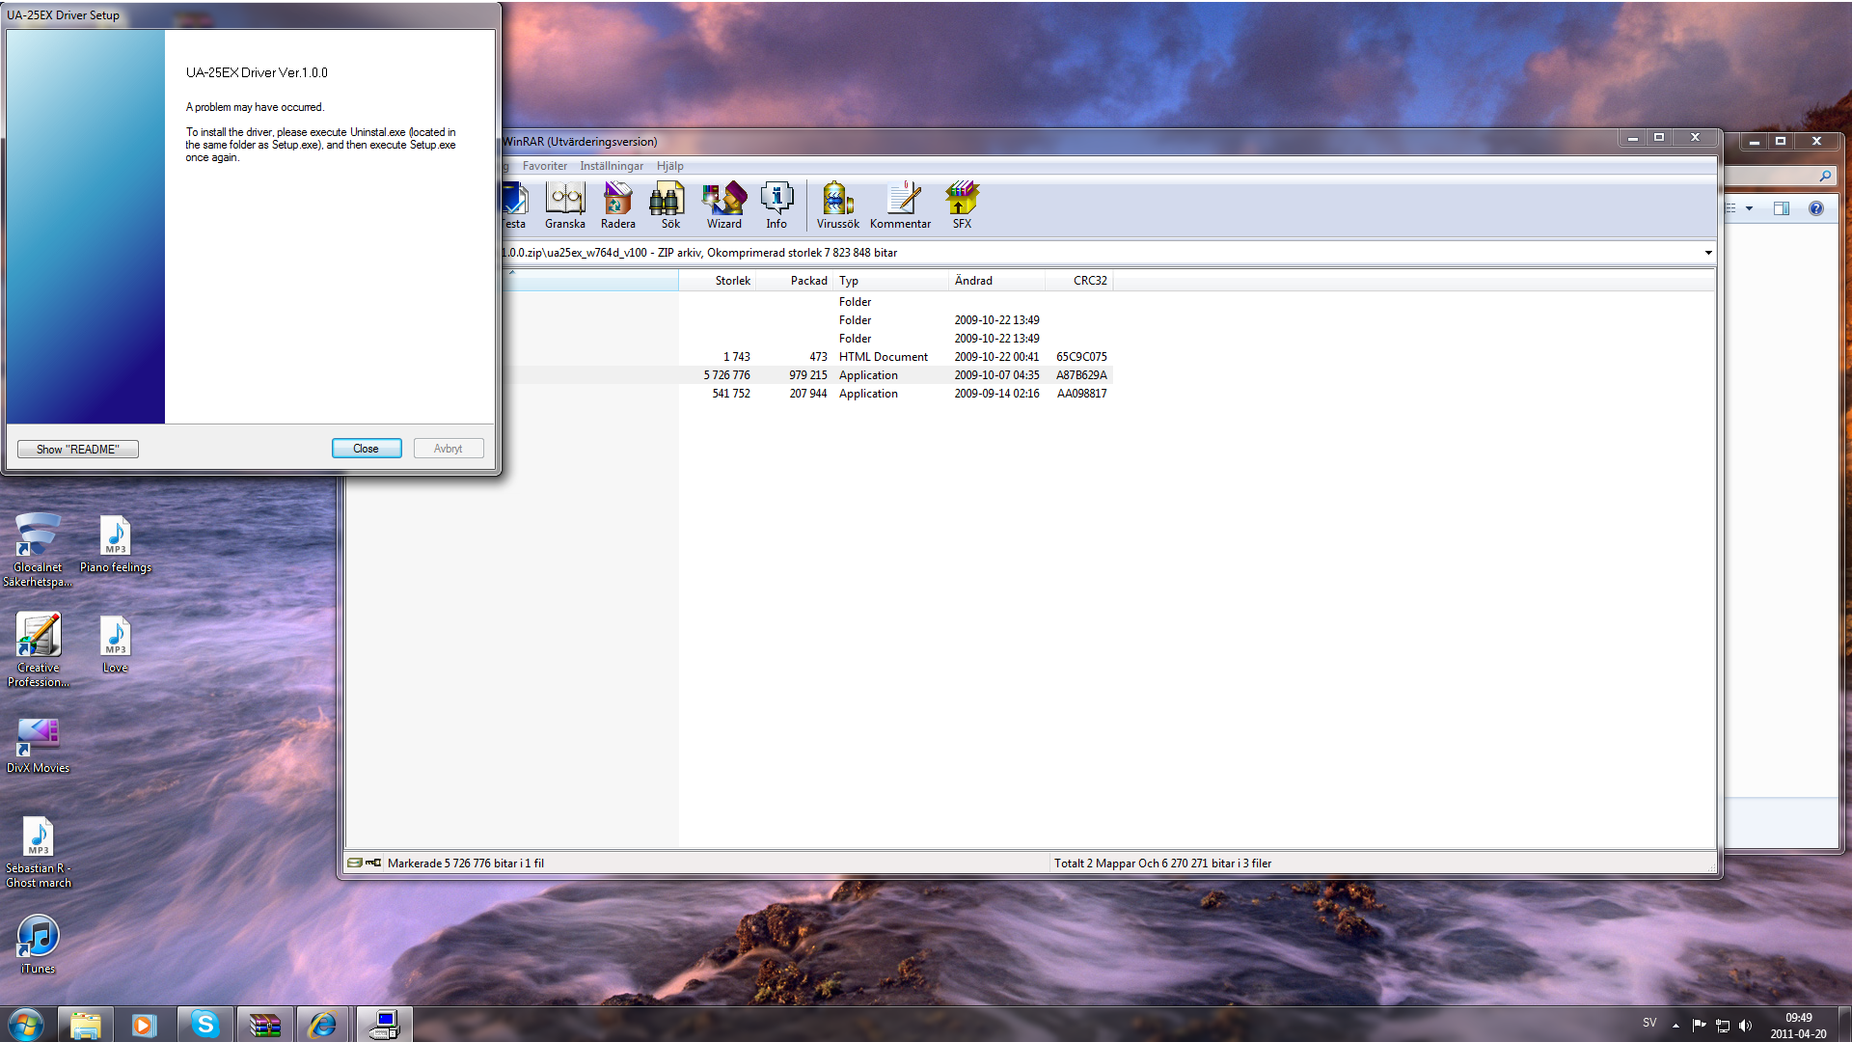This screenshot has height=1042, width=1852.
Task: Select the Sebastian R - Ghost march MP3
Action: click(38, 852)
